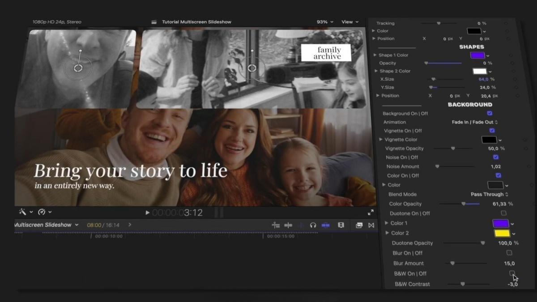Image resolution: width=537 pixels, height=302 pixels.
Task: Click the Noise Amount value field
Action: tap(495, 166)
